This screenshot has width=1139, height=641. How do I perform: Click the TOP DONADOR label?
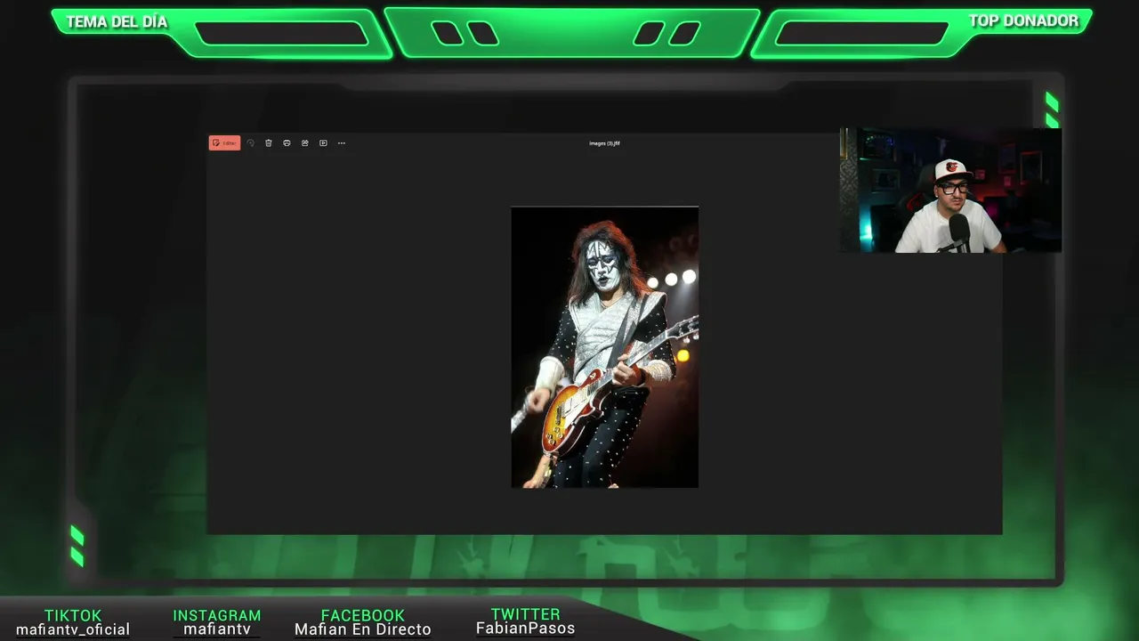coord(1023,20)
